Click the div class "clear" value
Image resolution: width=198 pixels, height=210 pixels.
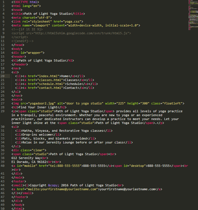pos(38,150)
